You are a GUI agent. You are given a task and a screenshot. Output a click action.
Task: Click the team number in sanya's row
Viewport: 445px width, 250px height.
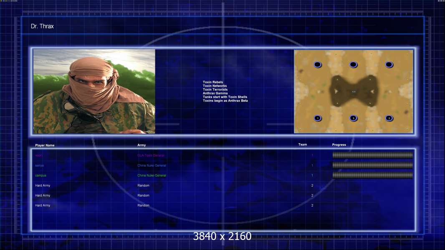312,165
